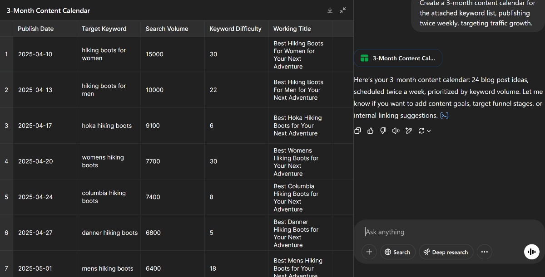Click row number 1
The height and width of the screenshot is (277, 545).
click(x=6, y=54)
